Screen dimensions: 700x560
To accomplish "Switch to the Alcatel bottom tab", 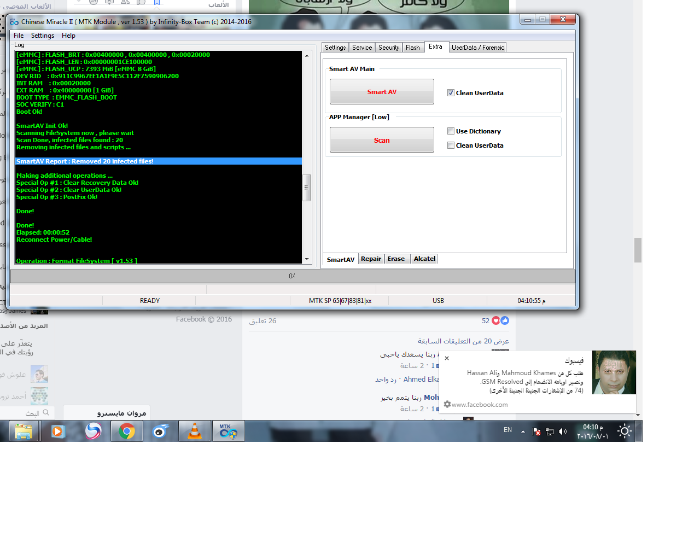I will click(424, 259).
